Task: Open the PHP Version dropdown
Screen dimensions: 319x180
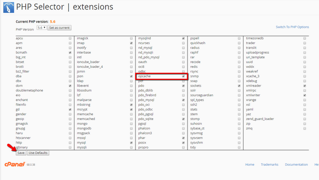Action: click(42, 28)
